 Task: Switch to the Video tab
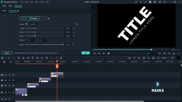[10, 6]
